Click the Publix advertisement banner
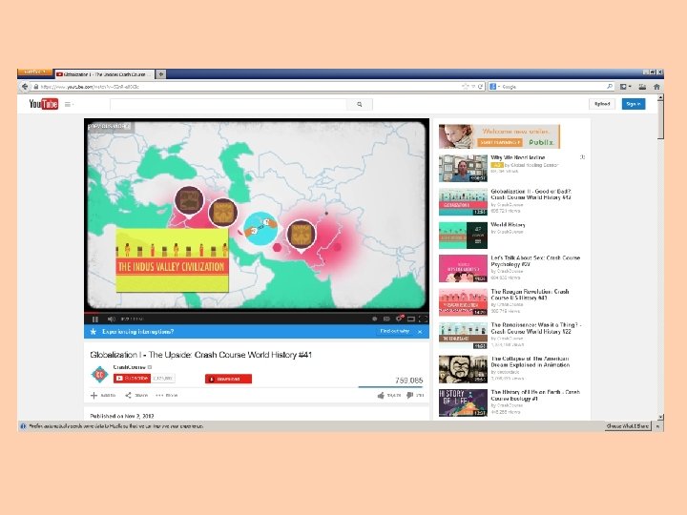This screenshot has height=515, width=687. pos(499,136)
